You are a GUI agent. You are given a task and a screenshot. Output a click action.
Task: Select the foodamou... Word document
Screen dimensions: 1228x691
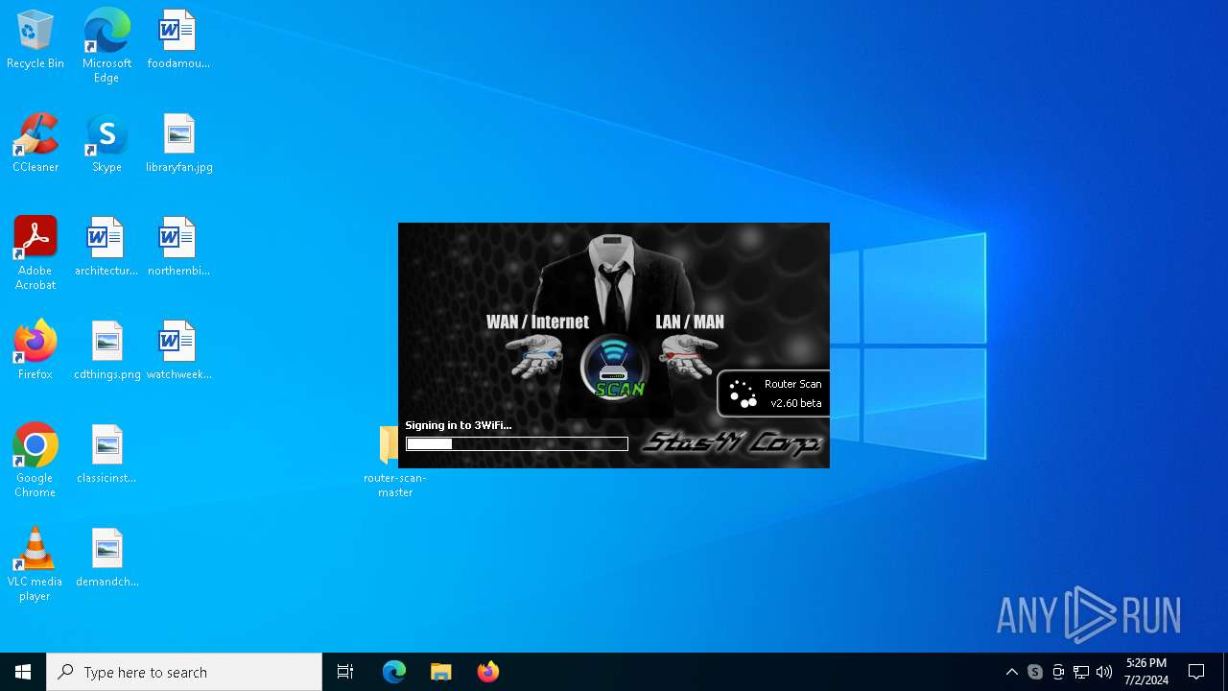(x=178, y=39)
